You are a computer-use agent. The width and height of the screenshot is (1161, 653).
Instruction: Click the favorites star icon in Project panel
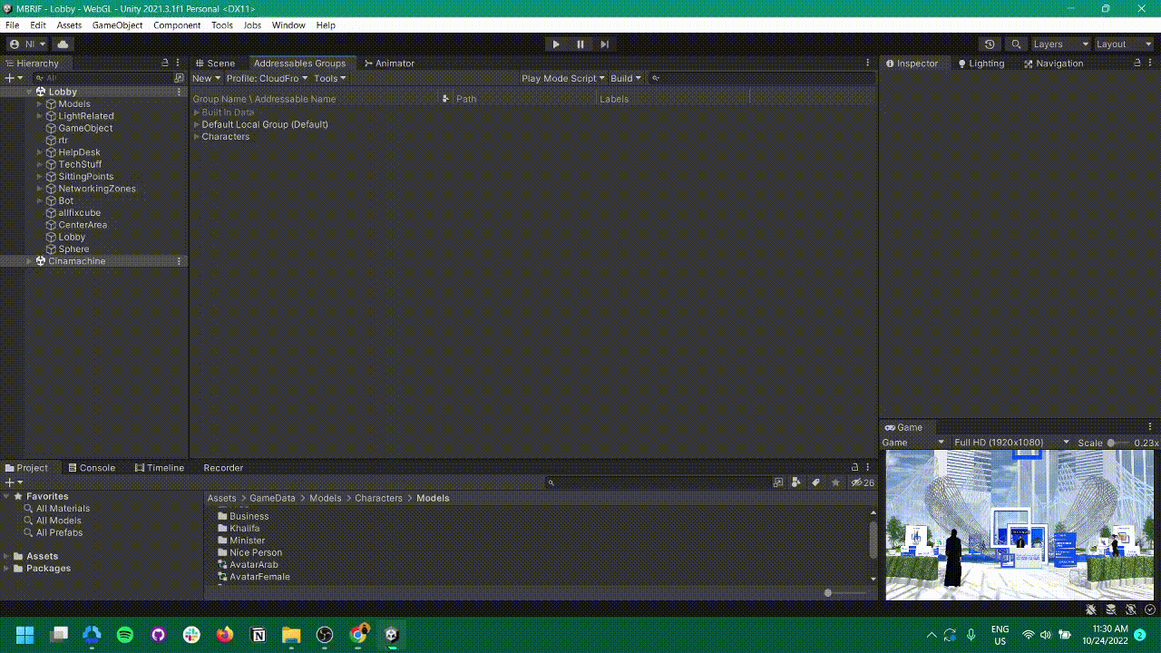click(x=835, y=482)
